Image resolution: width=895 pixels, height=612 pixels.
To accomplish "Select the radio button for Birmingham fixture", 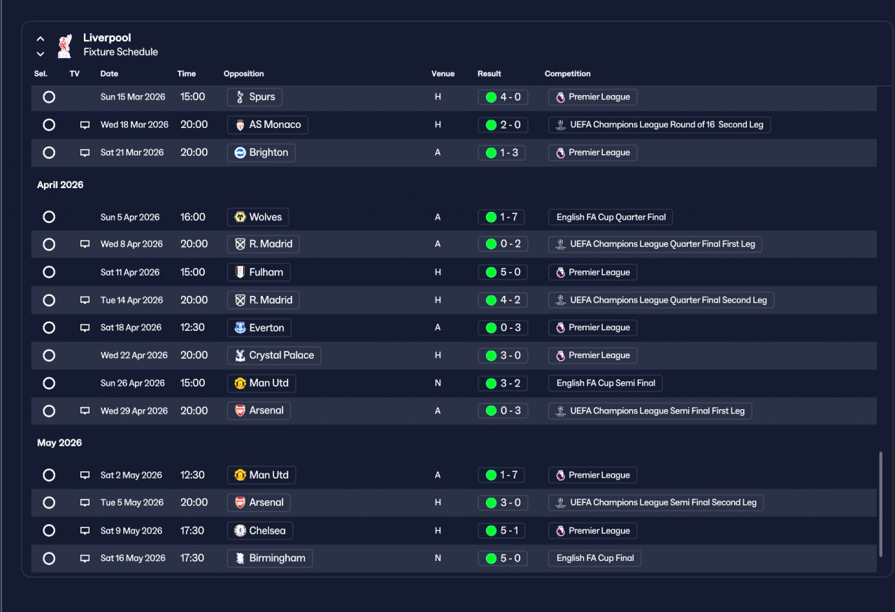I will pyautogui.click(x=49, y=558).
